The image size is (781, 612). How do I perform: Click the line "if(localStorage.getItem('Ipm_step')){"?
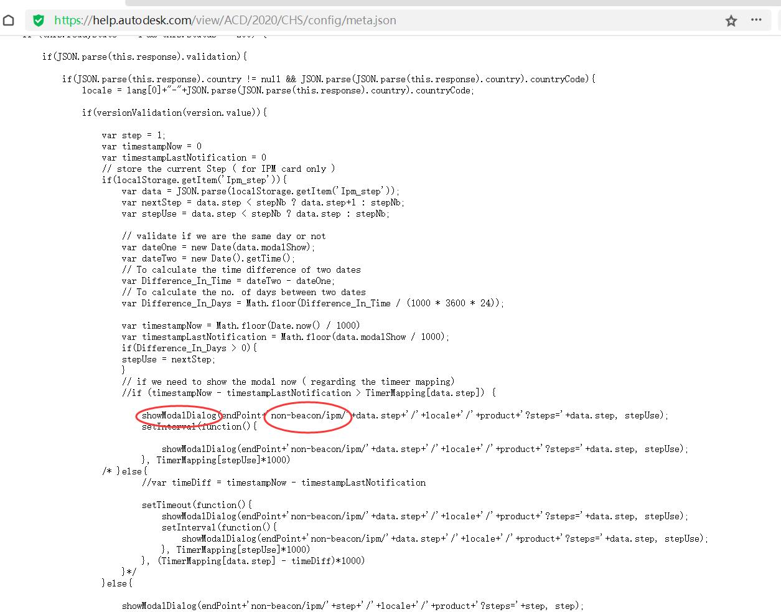click(x=194, y=180)
